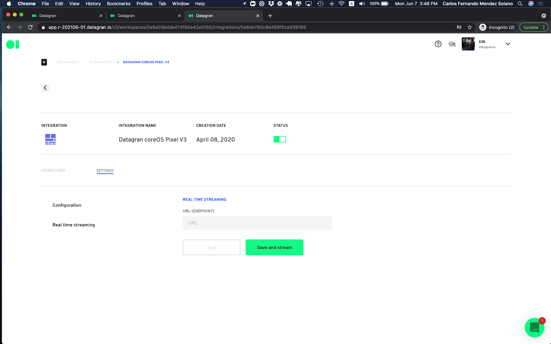
Task: Click the URL endpoint input field
Action: pyautogui.click(x=257, y=223)
